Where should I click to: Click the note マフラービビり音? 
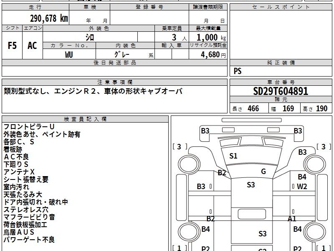pyautogui.click(x=29, y=217)
